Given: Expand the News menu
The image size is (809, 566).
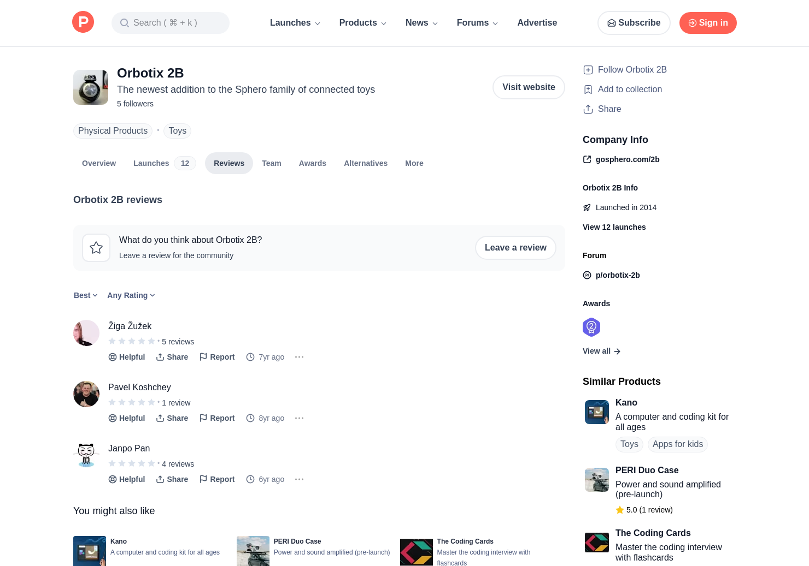Looking at the screenshot, I should pos(421,23).
